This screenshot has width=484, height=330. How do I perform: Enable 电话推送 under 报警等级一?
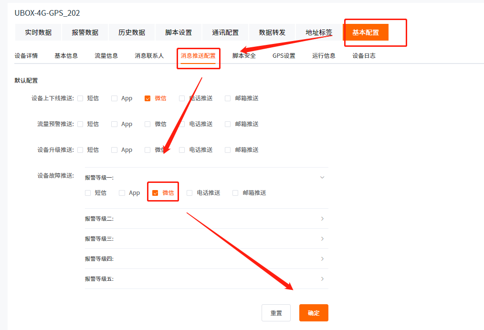tap(189, 193)
